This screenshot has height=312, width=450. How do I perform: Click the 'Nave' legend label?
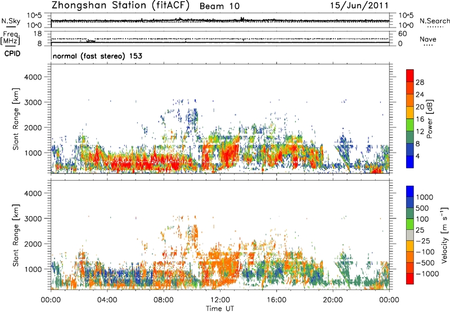pyautogui.click(x=428, y=39)
